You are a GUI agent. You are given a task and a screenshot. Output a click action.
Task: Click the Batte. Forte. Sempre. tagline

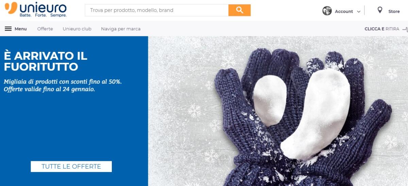click(x=43, y=15)
